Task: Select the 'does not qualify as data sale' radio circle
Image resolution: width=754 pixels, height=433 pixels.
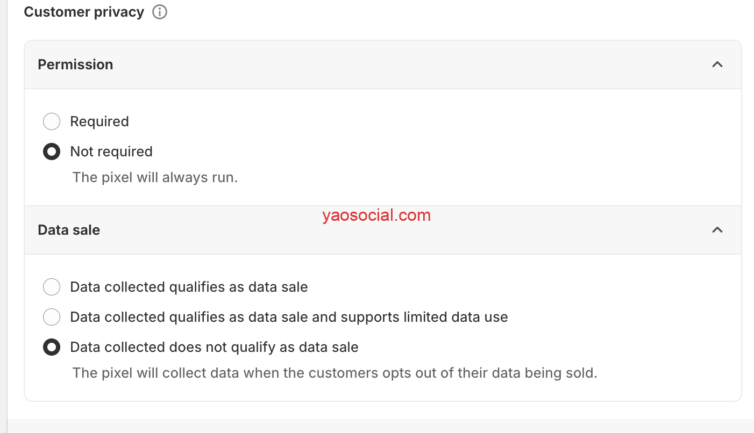Action: click(x=52, y=348)
